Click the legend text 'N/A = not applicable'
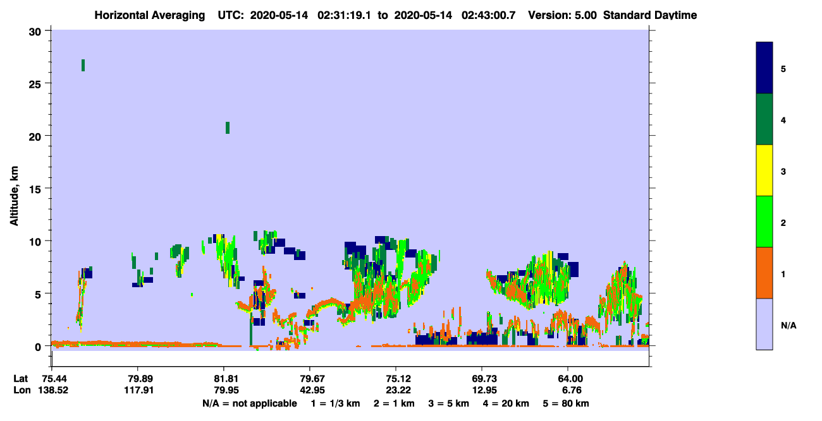Viewport: 822px width, 421px height. (x=250, y=403)
